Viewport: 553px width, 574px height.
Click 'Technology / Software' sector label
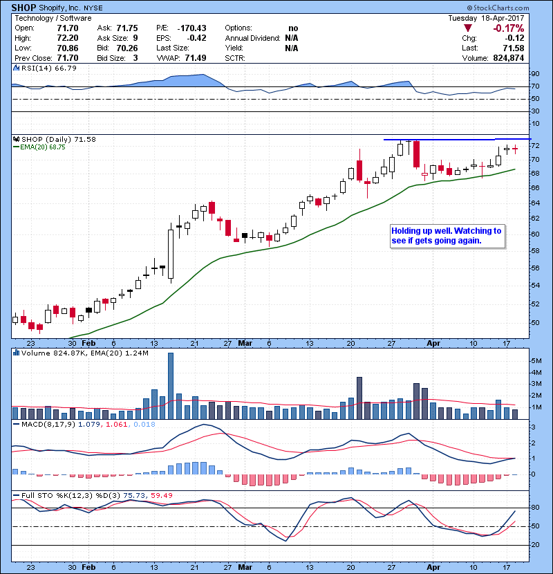(53, 18)
